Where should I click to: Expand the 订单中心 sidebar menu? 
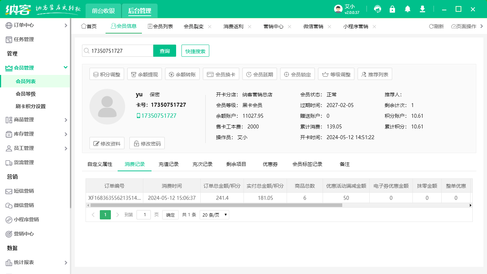[66, 25]
